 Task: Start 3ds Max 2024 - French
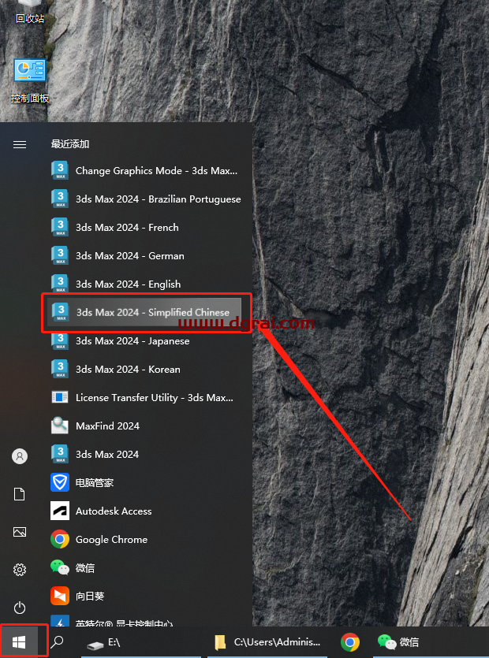click(x=127, y=228)
